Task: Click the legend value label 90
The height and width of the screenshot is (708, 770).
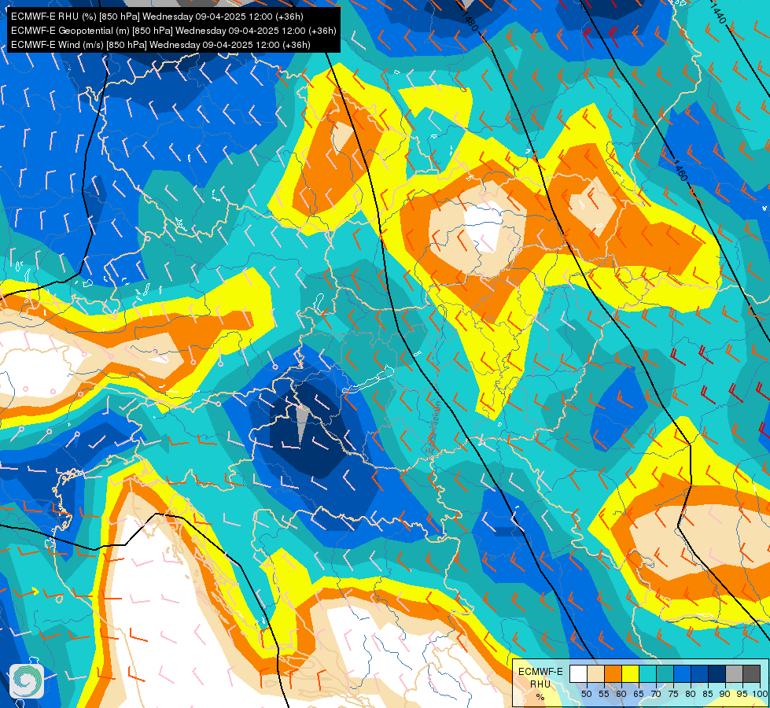Action: (725, 694)
